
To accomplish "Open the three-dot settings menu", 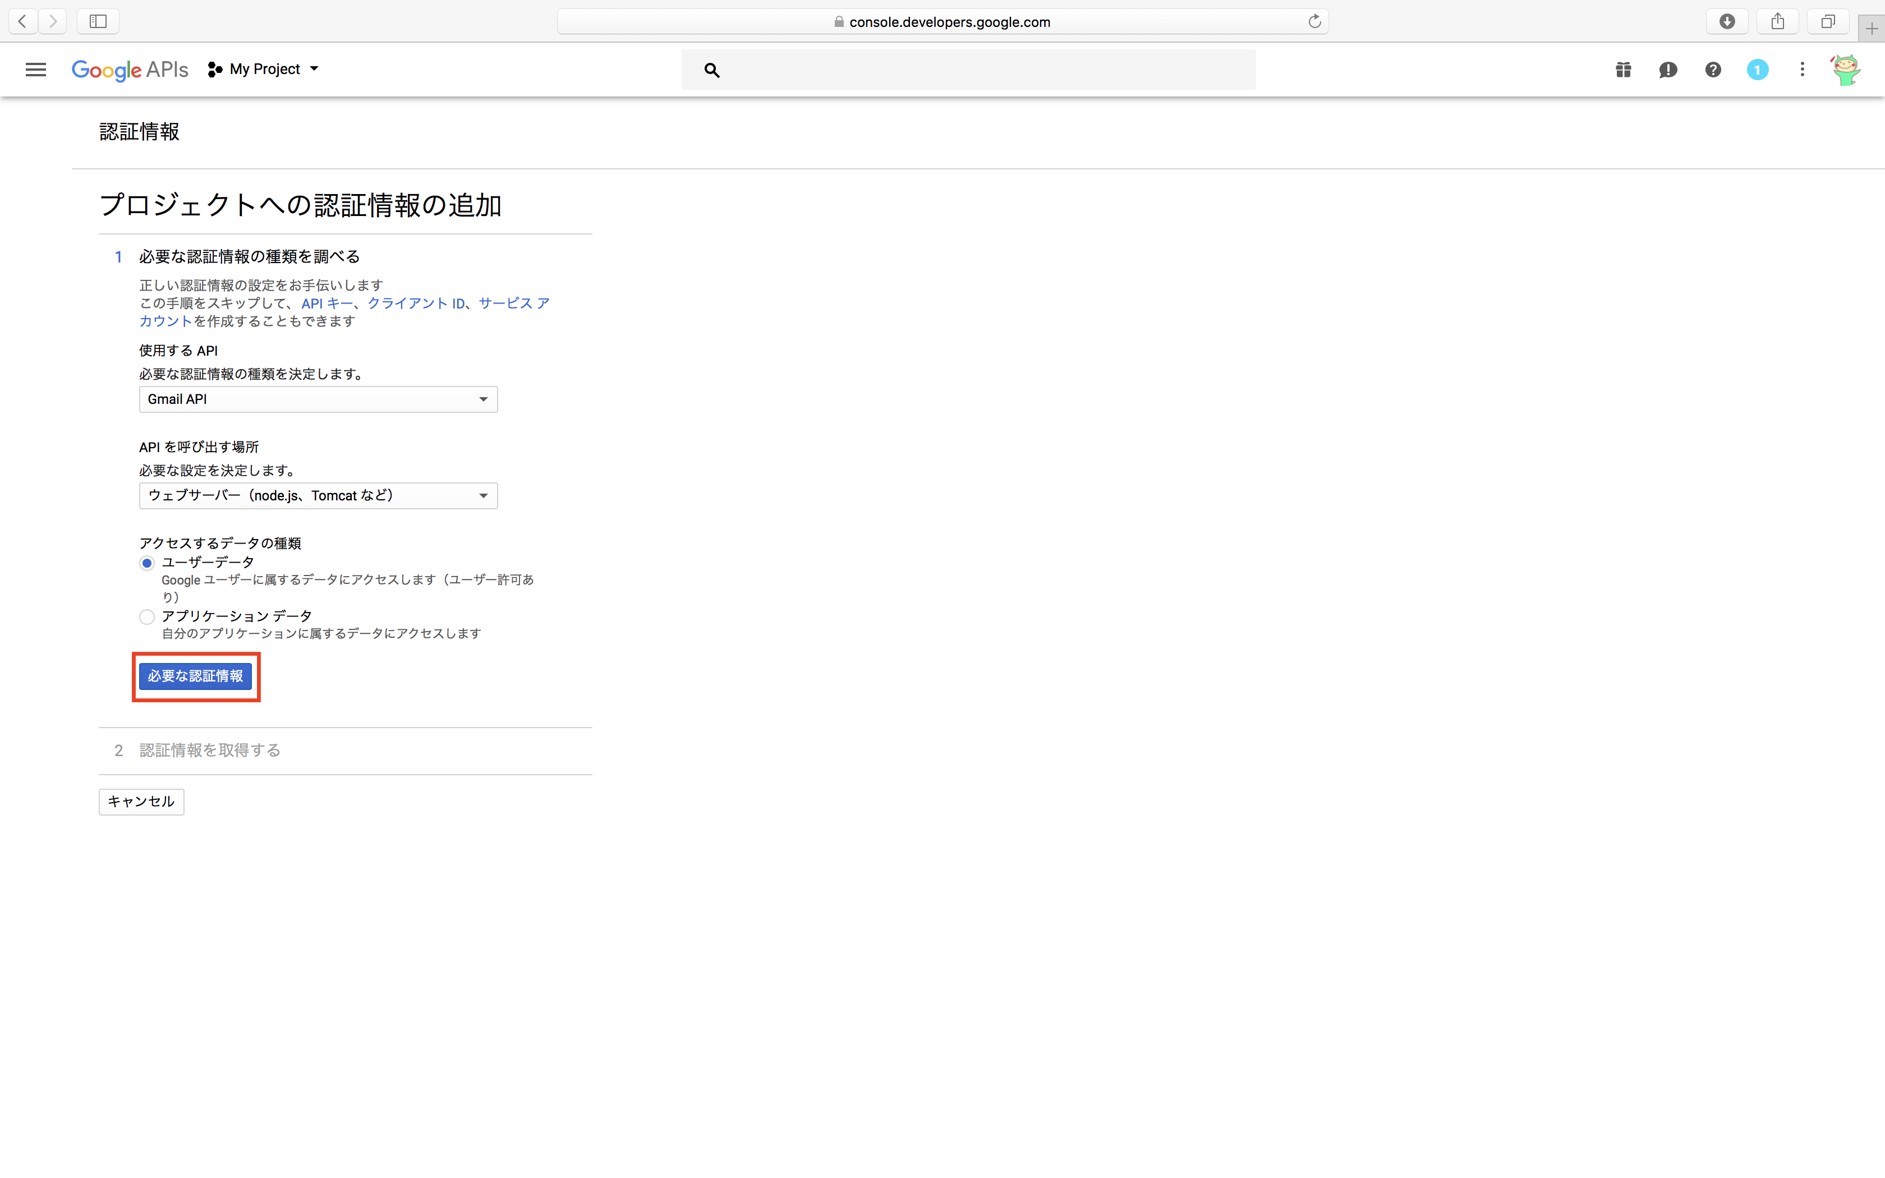I will point(1801,70).
